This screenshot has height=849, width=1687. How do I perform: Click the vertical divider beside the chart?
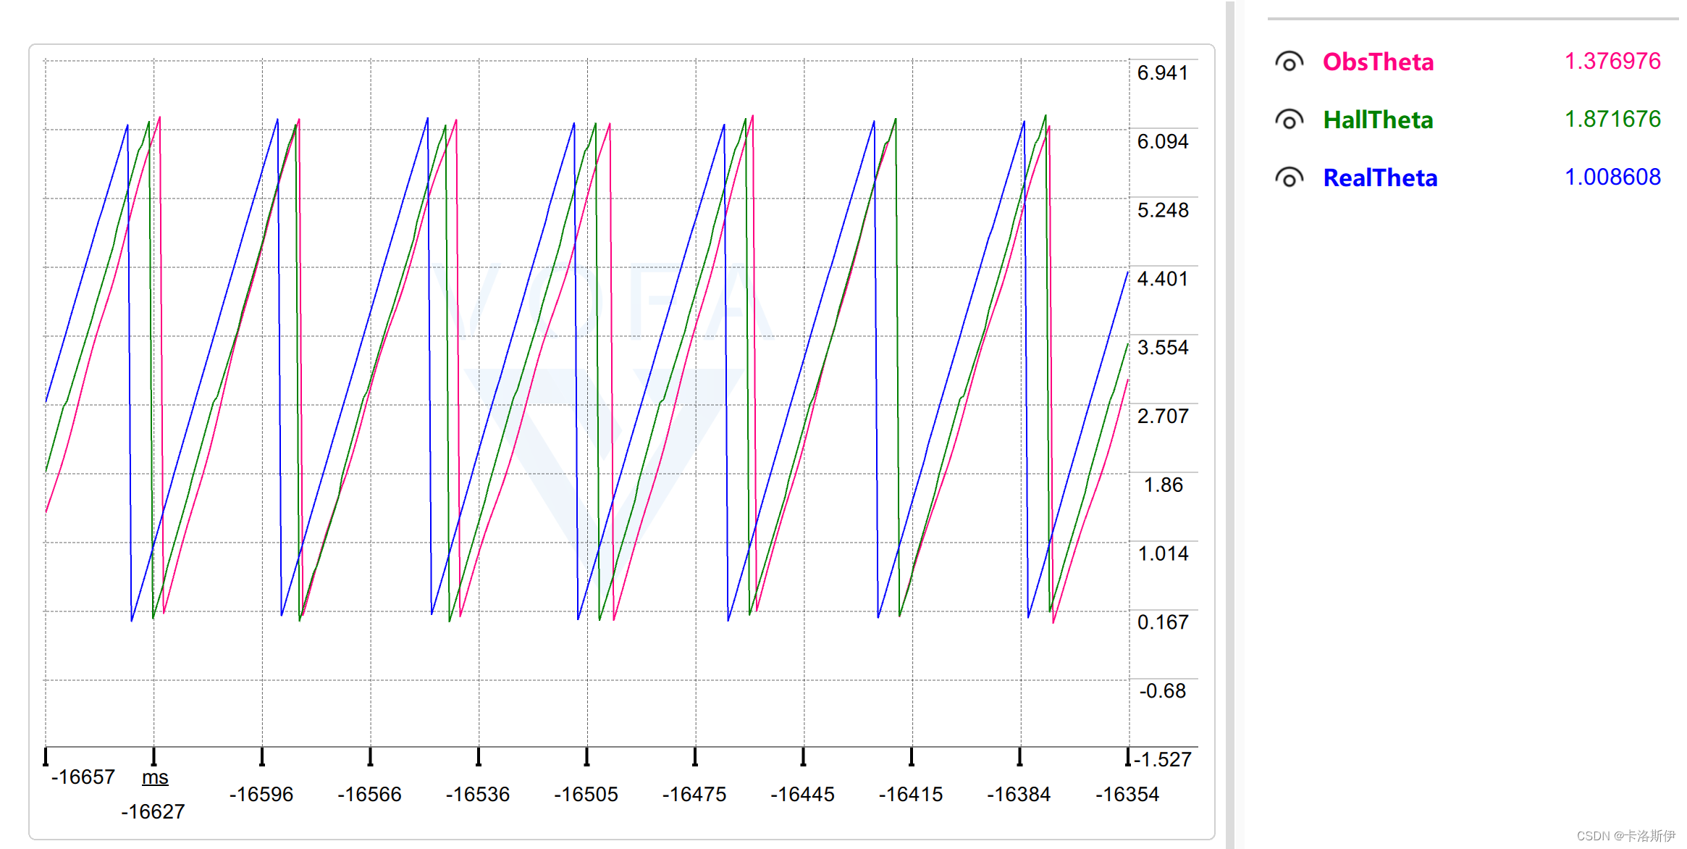[x=1229, y=424]
